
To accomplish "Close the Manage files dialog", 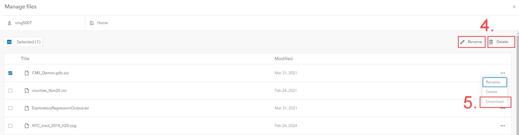I will coord(514,7).
